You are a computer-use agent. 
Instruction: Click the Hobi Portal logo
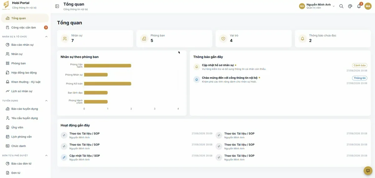tap(6, 5)
